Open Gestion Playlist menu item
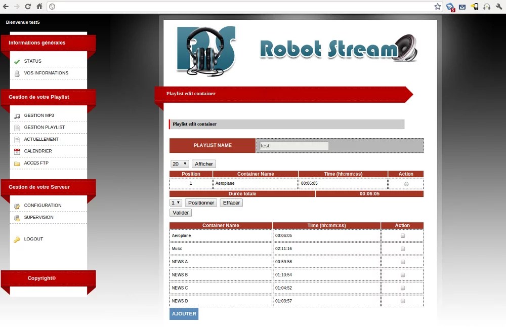Image resolution: width=506 pixels, height=327 pixels. 45,128
